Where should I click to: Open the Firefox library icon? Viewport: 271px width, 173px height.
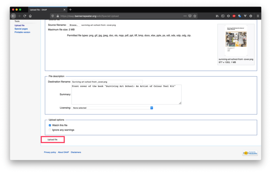tap(217, 16)
